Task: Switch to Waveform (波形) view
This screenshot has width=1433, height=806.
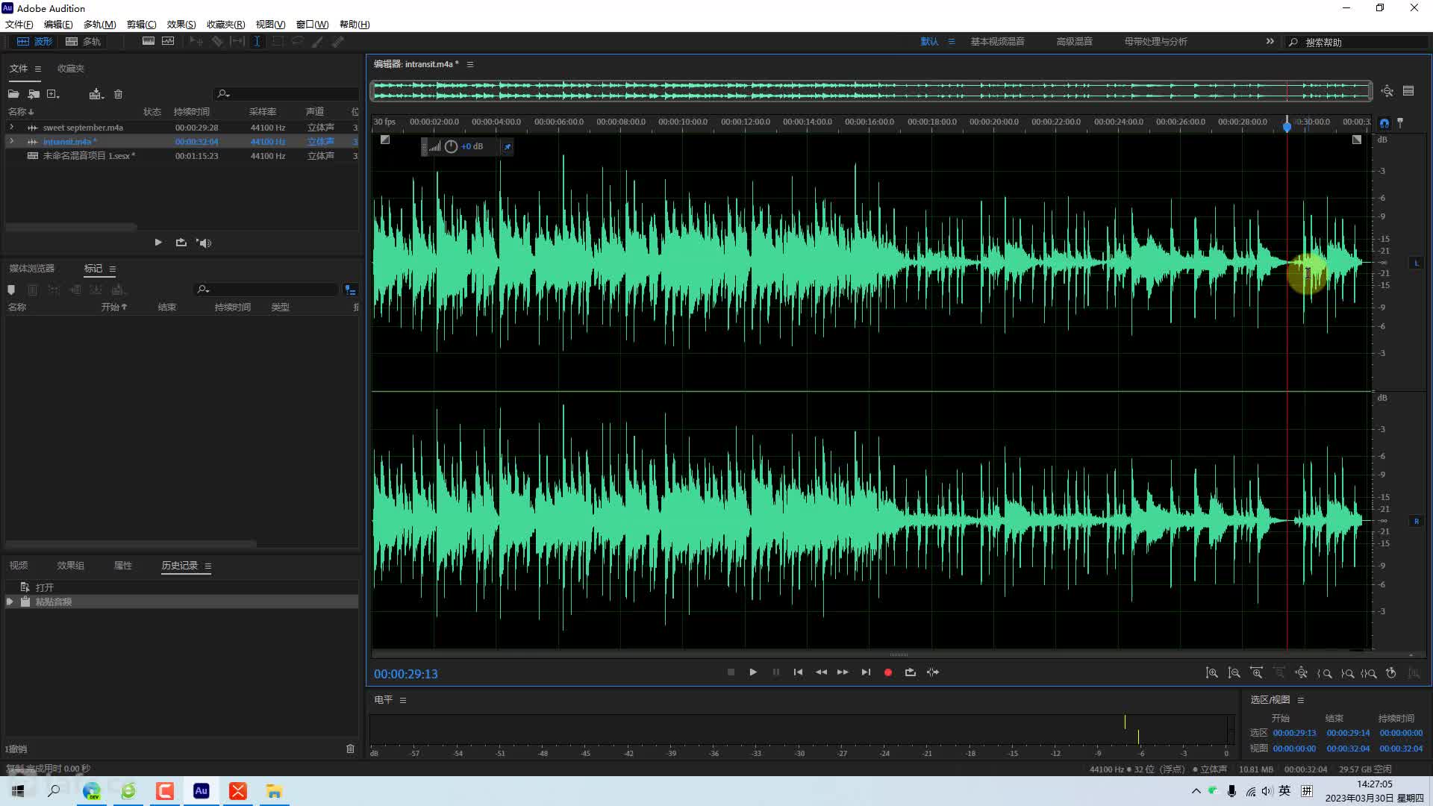Action: 34,41
